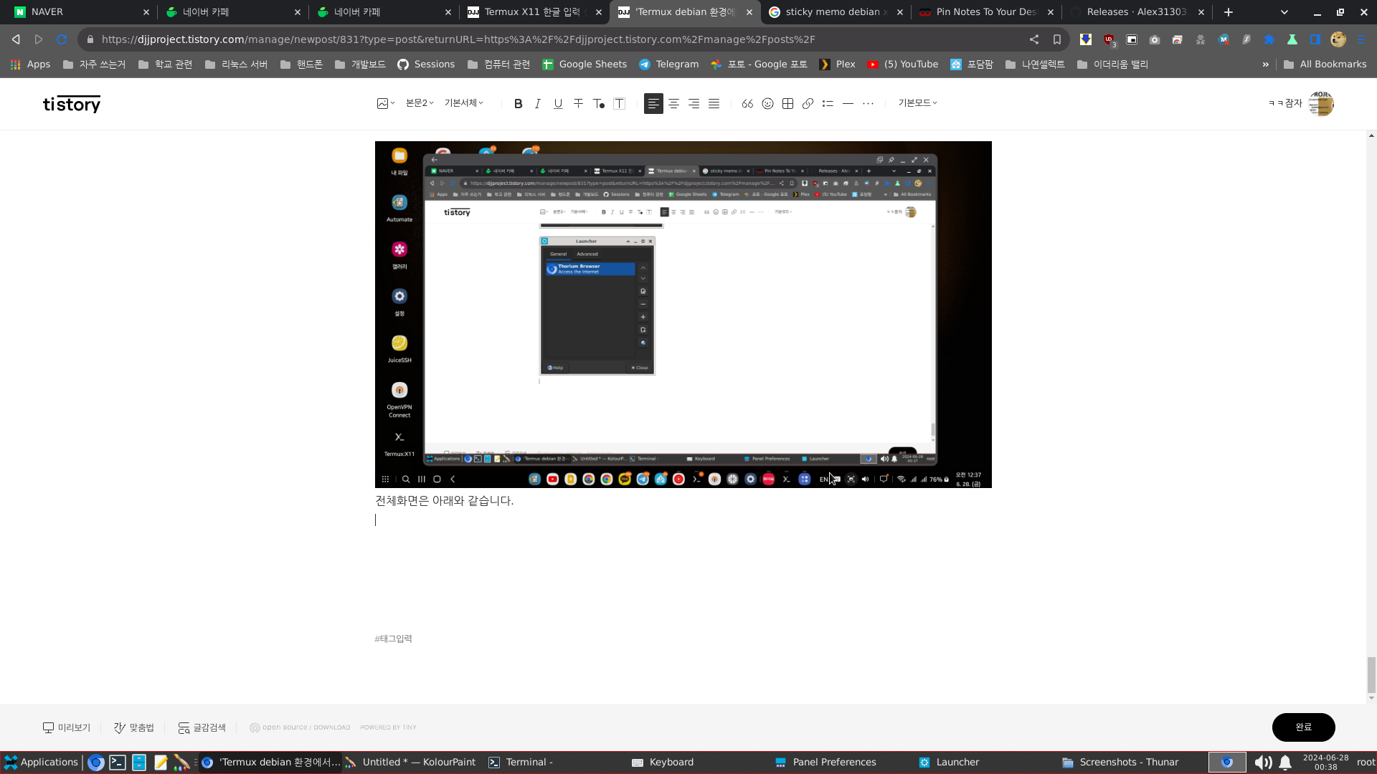
Task: Click the #태그입력 tag input field
Action: tap(393, 639)
